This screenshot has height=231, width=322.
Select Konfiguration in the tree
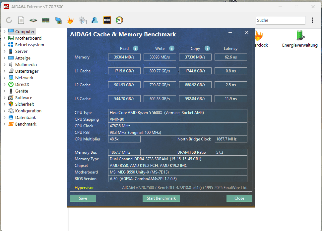(28, 111)
